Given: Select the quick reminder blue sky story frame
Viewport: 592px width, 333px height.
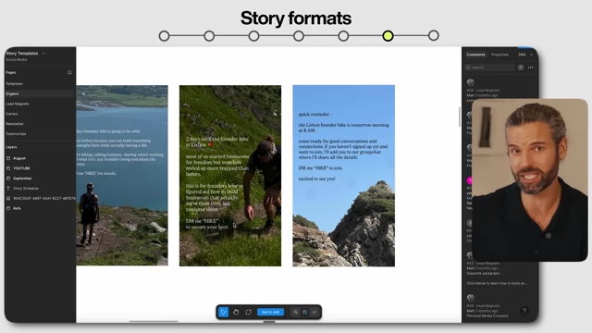Looking at the screenshot, I should pyautogui.click(x=343, y=176).
